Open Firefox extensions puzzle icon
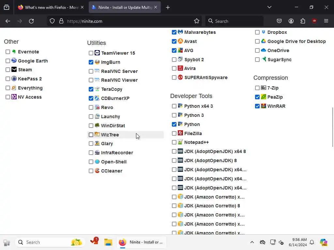 303,21
